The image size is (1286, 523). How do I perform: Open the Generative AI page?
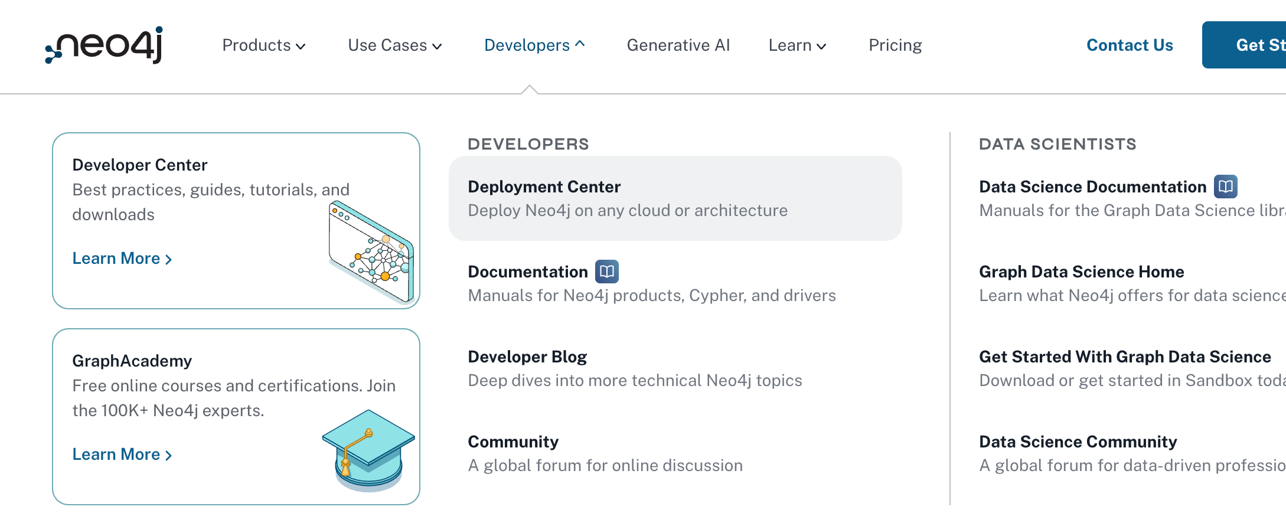(678, 45)
